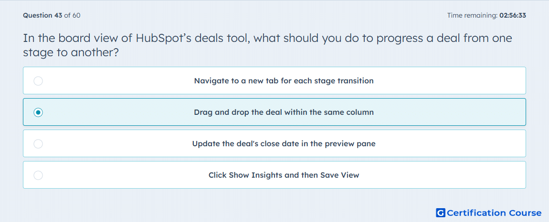Click the answer text 'Update the deal's close date in the preview pane'

(284, 144)
